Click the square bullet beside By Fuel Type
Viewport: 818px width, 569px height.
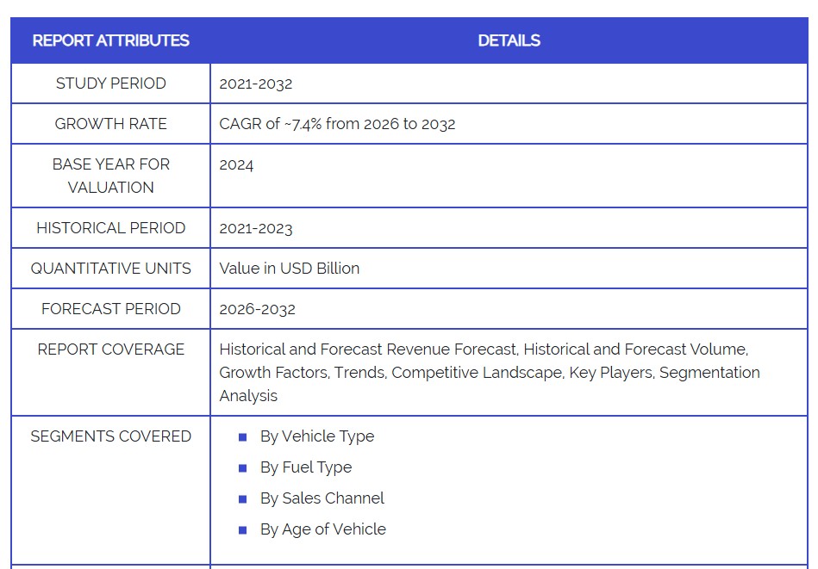(x=243, y=468)
